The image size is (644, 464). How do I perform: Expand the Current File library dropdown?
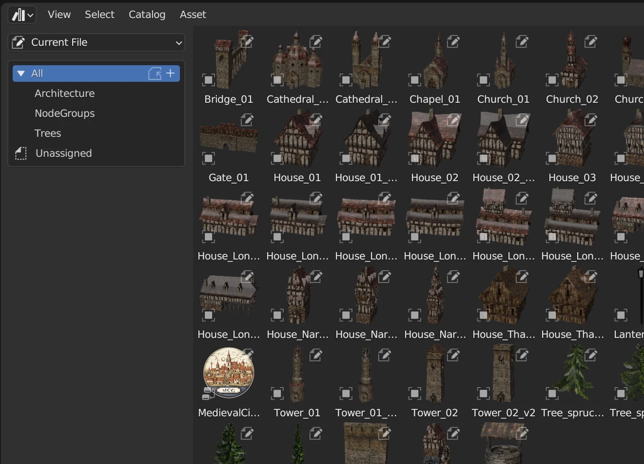[97, 42]
